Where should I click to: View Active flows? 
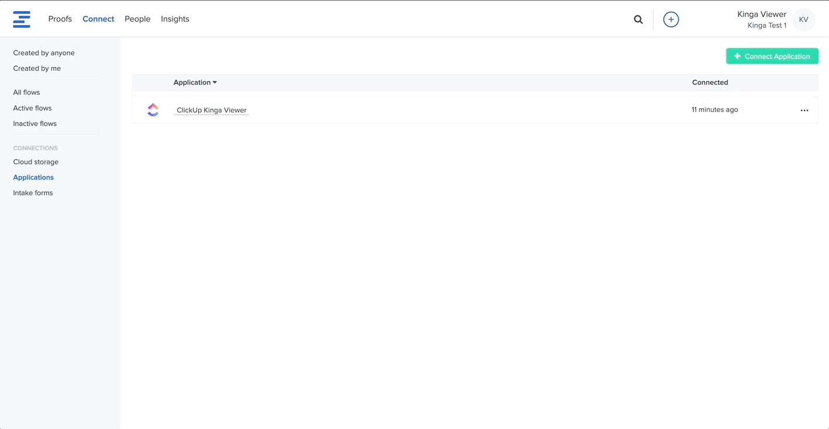pos(32,108)
